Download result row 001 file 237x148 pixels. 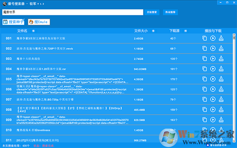(221, 38)
